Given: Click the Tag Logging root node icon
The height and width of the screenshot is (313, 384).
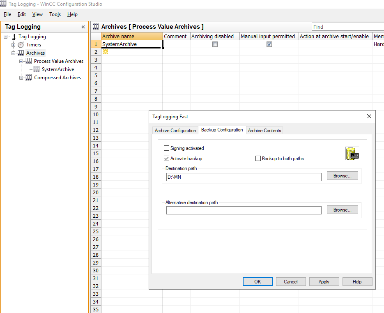Looking at the screenshot, I should click(x=14, y=37).
